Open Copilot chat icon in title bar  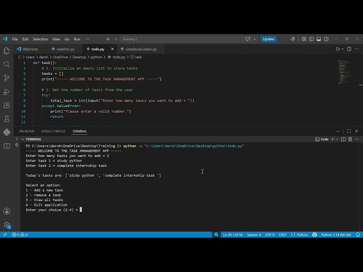248,39
